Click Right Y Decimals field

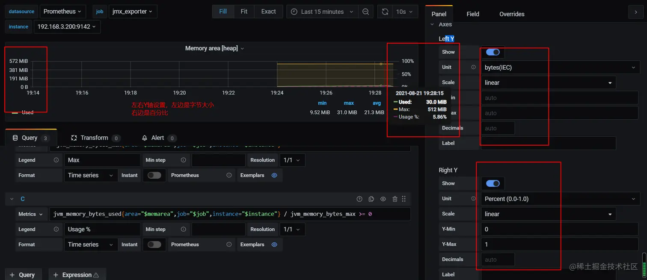tap(498, 259)
